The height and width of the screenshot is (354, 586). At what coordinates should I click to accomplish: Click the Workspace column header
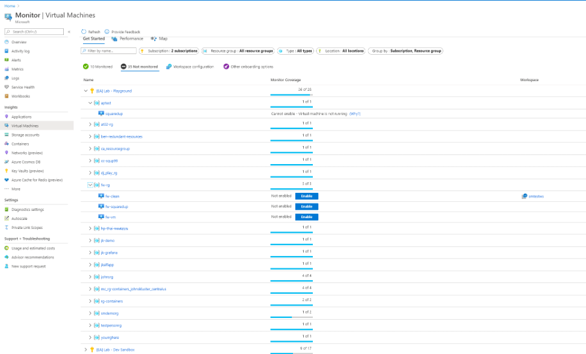coord(529,80)
